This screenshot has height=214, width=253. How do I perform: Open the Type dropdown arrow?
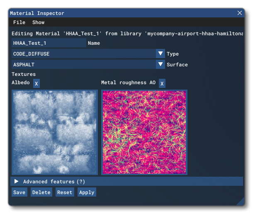160,53
